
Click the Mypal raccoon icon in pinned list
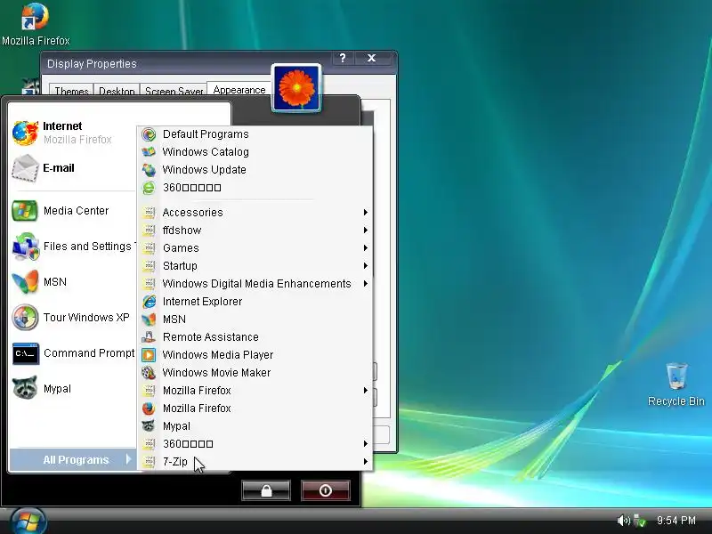point(25,388)
